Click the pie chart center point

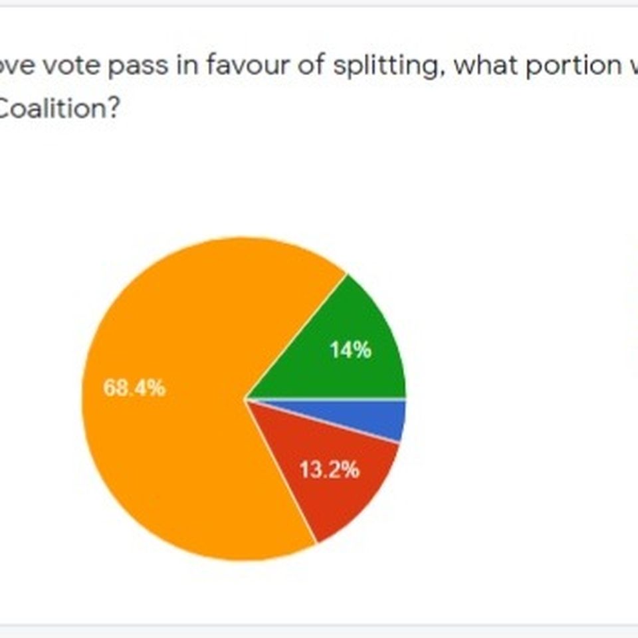point(245,399)
